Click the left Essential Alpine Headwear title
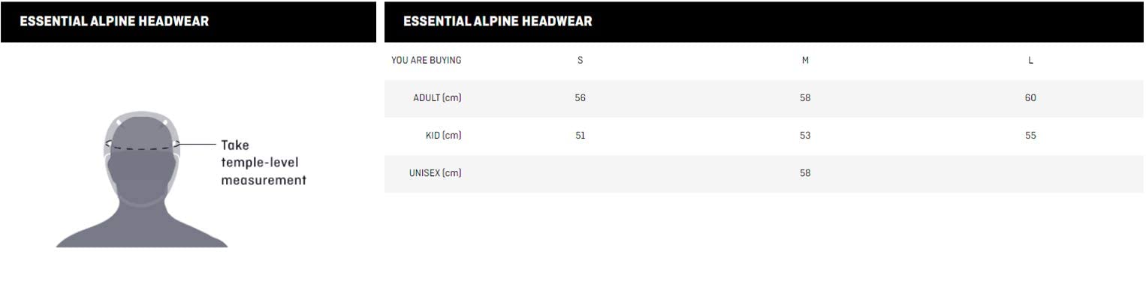 pyautogui.click(x=114, y=22)
